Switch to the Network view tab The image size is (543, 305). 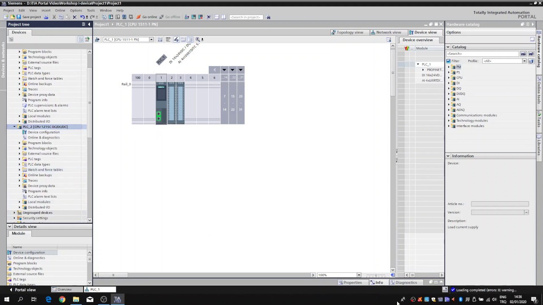(x=386, y=32)
